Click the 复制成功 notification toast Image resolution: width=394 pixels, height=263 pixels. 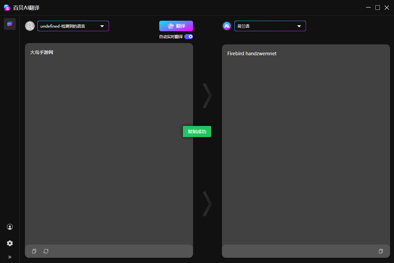[x=197, y=131]
